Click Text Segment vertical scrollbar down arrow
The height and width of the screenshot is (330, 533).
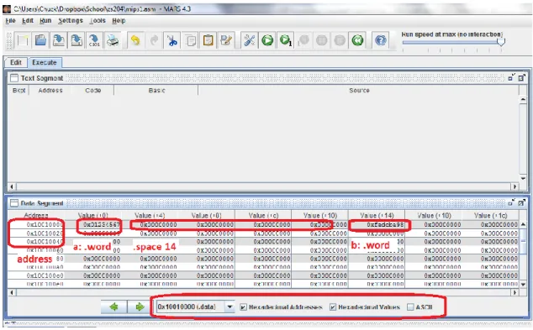(x=523, y=179)
